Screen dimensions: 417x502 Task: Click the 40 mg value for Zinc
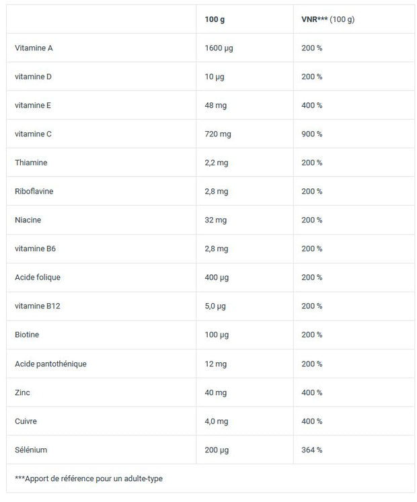[x=216, y=393]
